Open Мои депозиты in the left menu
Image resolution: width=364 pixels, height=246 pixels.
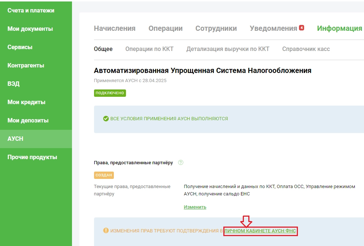[28, 121]
